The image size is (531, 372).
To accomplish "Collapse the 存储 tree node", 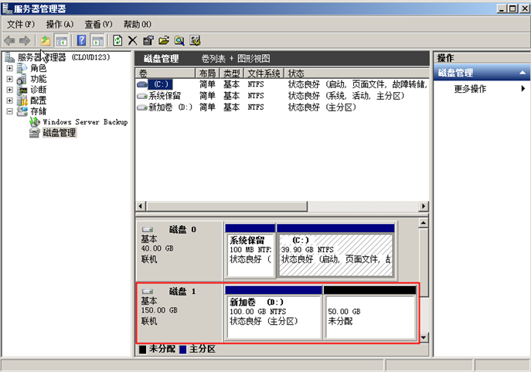I will tap(9, 111).
